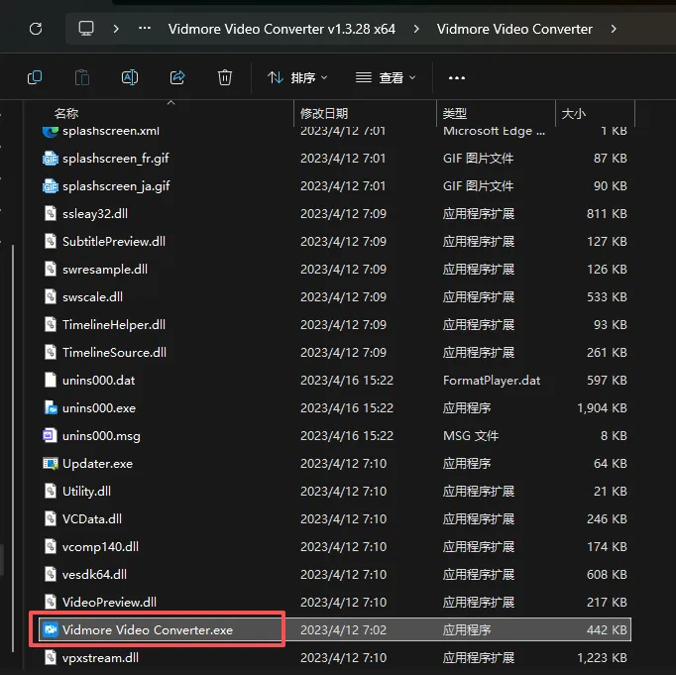Select the ssleay32.dll file icon
The image size is (676, 675).
pyautogui.click(x=51, y=213)
